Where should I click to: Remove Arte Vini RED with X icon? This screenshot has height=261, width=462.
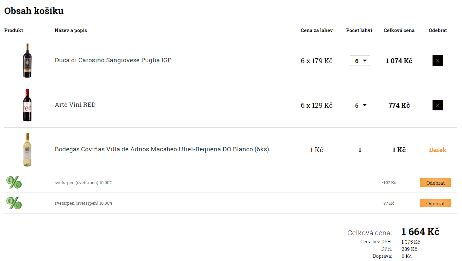pos(437,105)
